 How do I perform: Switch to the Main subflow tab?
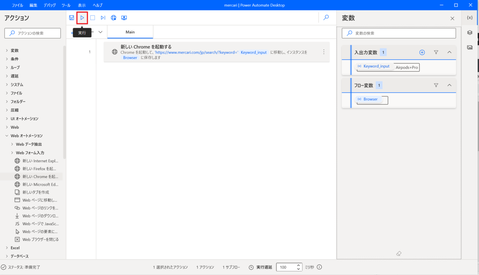130,32
